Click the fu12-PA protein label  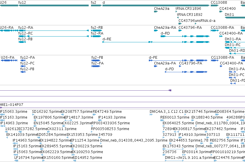click(28, 58)
